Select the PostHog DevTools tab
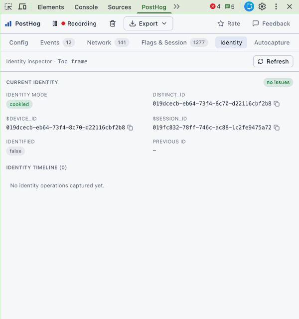Viewport: 299px width, 319px height. point(154,7)
